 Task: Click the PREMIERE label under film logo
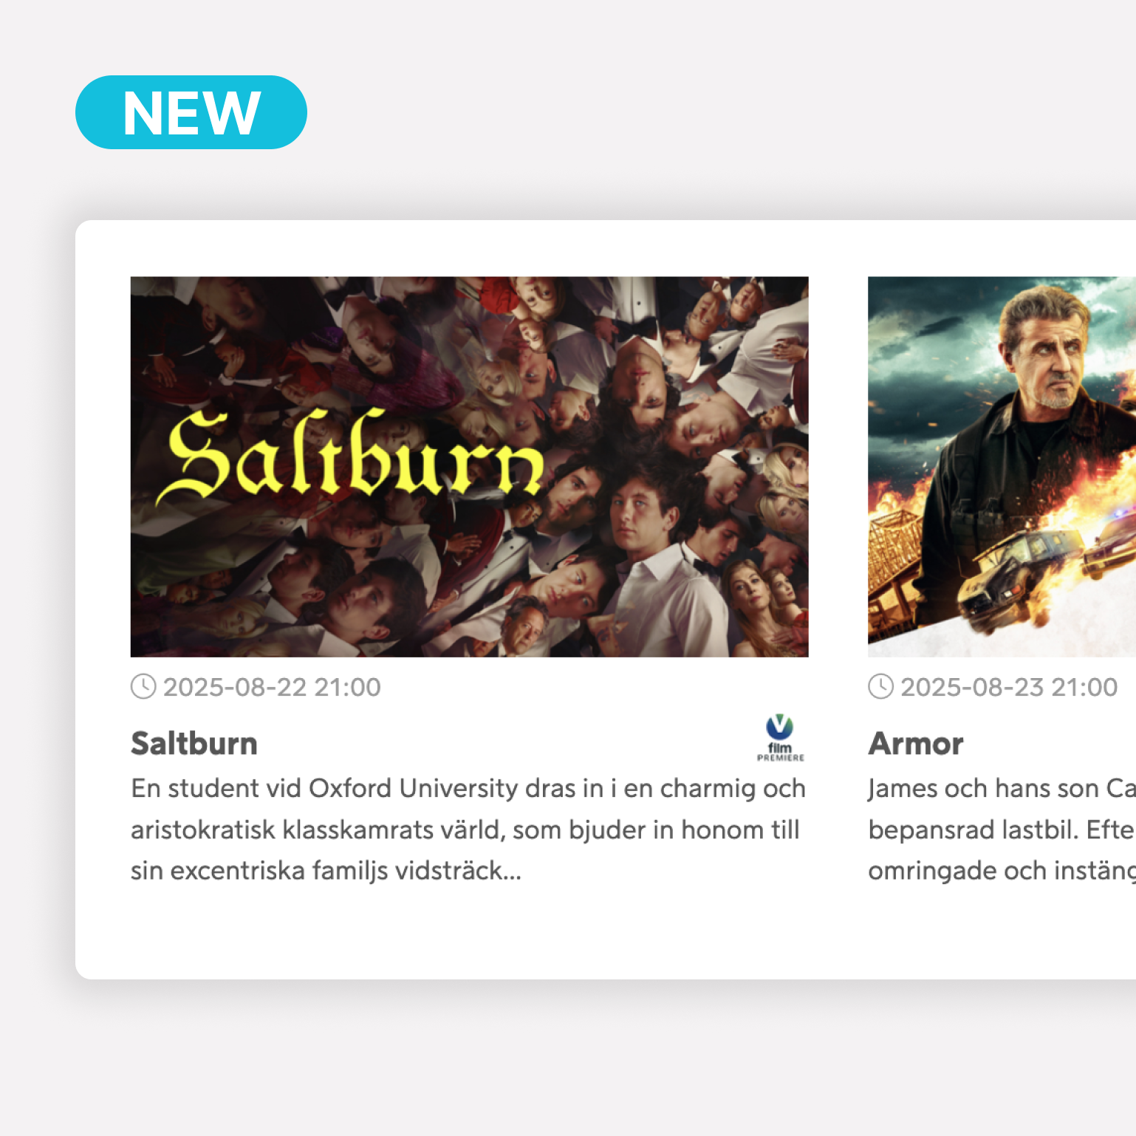pyautogui.click(x=781, y=758)
